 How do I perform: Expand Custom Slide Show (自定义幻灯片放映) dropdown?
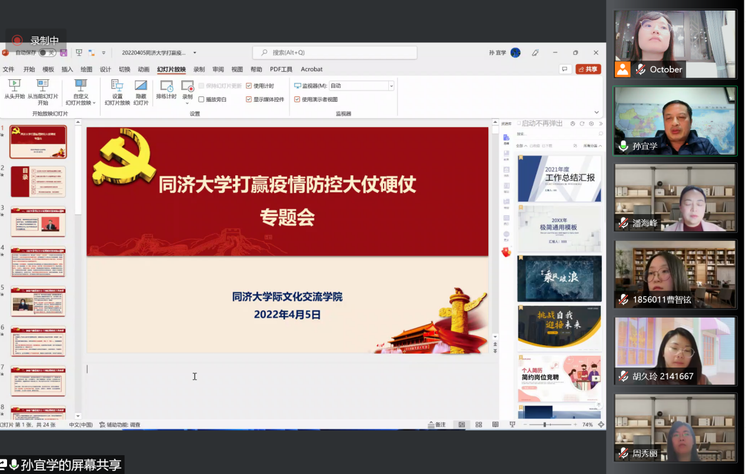pyautogui.click(x=94, y=103)
